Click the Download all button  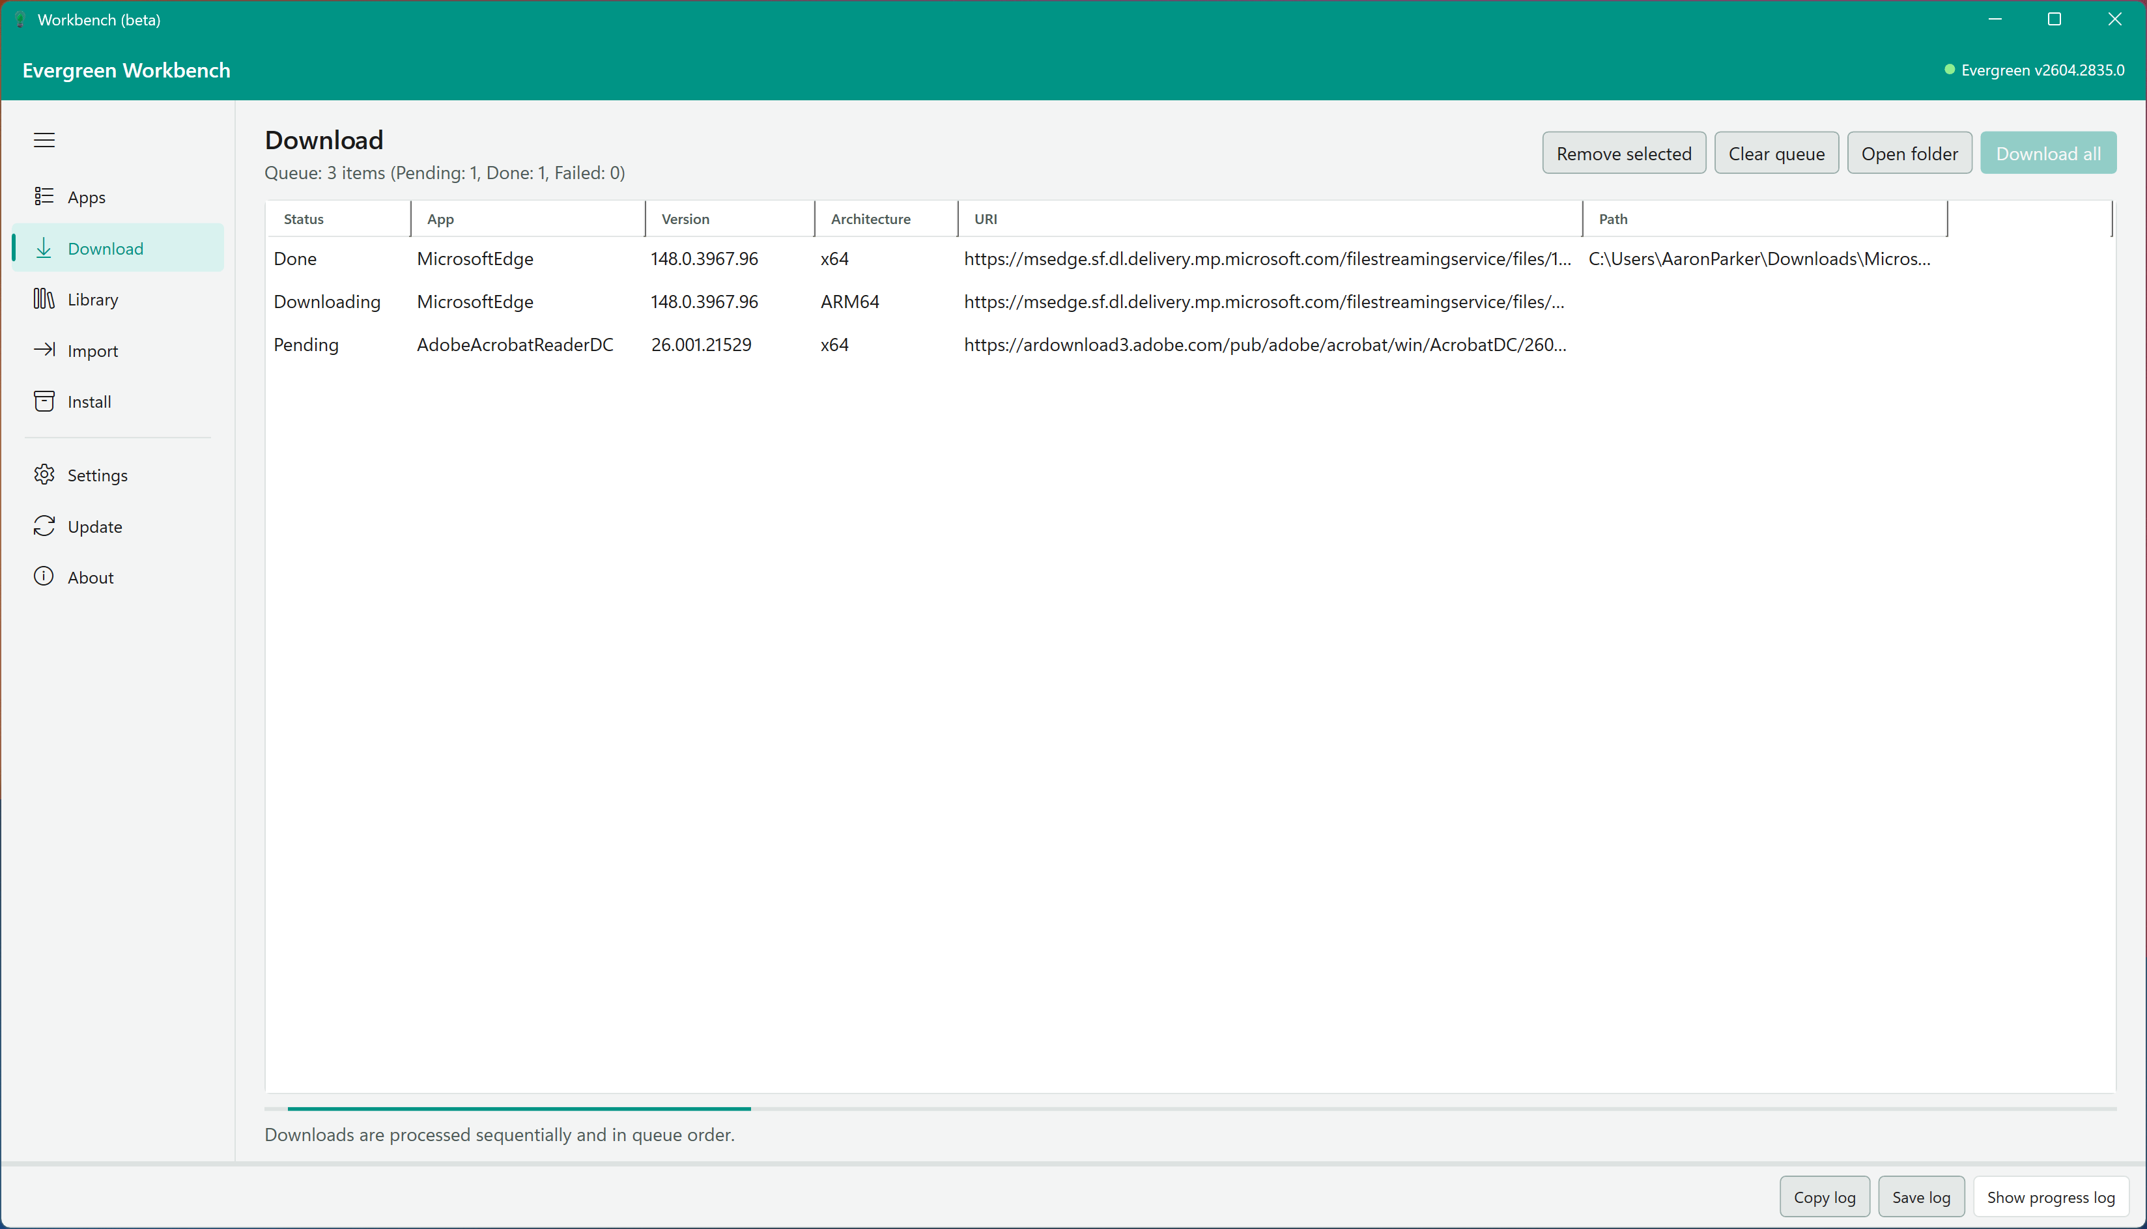coord(2048,153)
